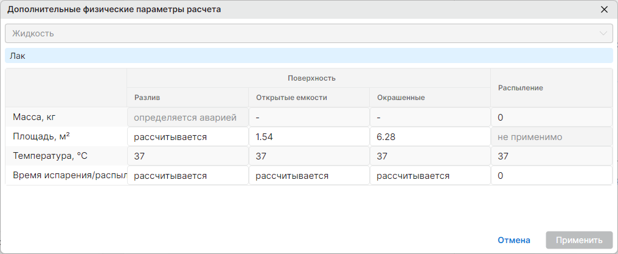
Task: Expand the Жидкость combo box chevron
Action: (x=603, y=33)
